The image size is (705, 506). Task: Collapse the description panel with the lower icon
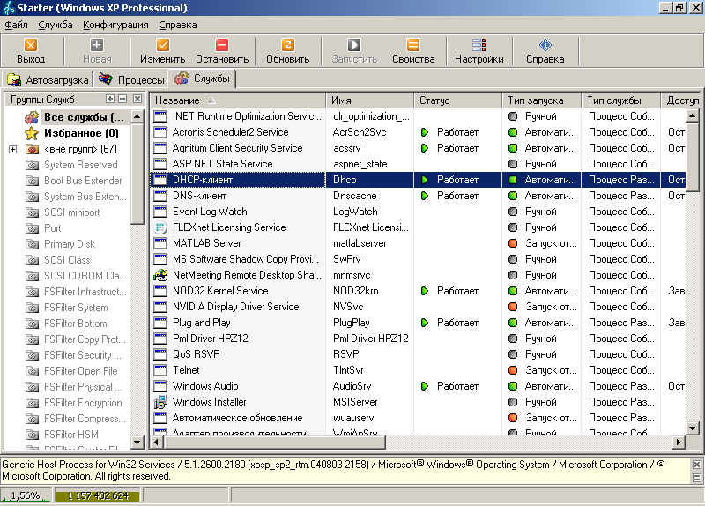click(x=696, y=478)
